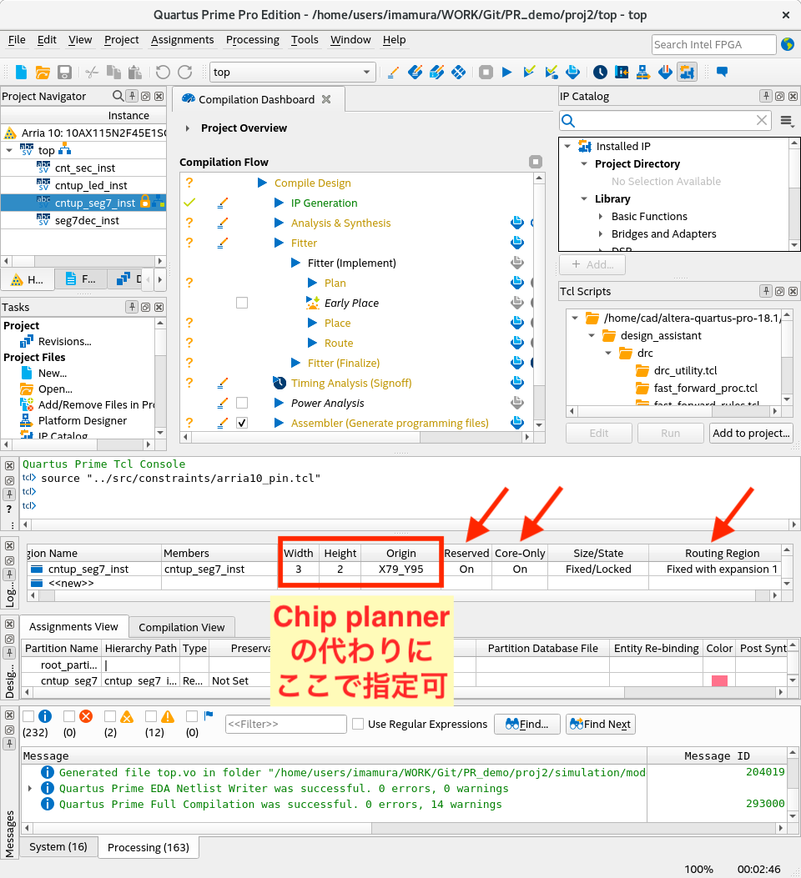
Task: Open Programmer icon in toolbar
Action: coord(665,72)
